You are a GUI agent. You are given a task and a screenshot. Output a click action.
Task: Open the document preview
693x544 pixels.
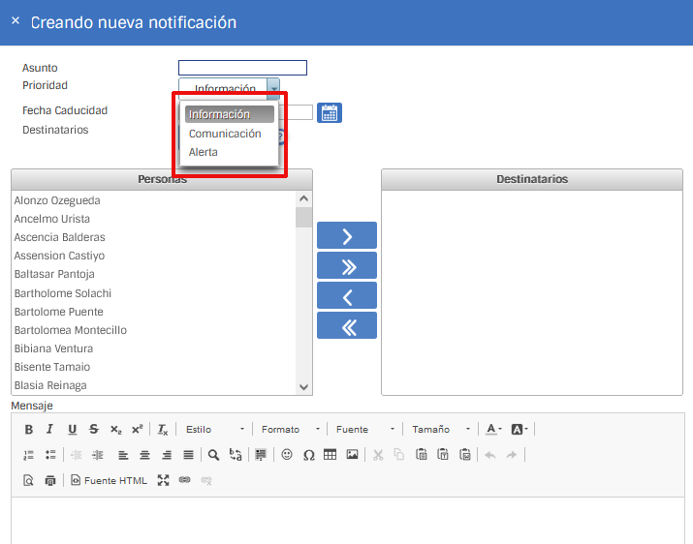(x=29, y=480)
